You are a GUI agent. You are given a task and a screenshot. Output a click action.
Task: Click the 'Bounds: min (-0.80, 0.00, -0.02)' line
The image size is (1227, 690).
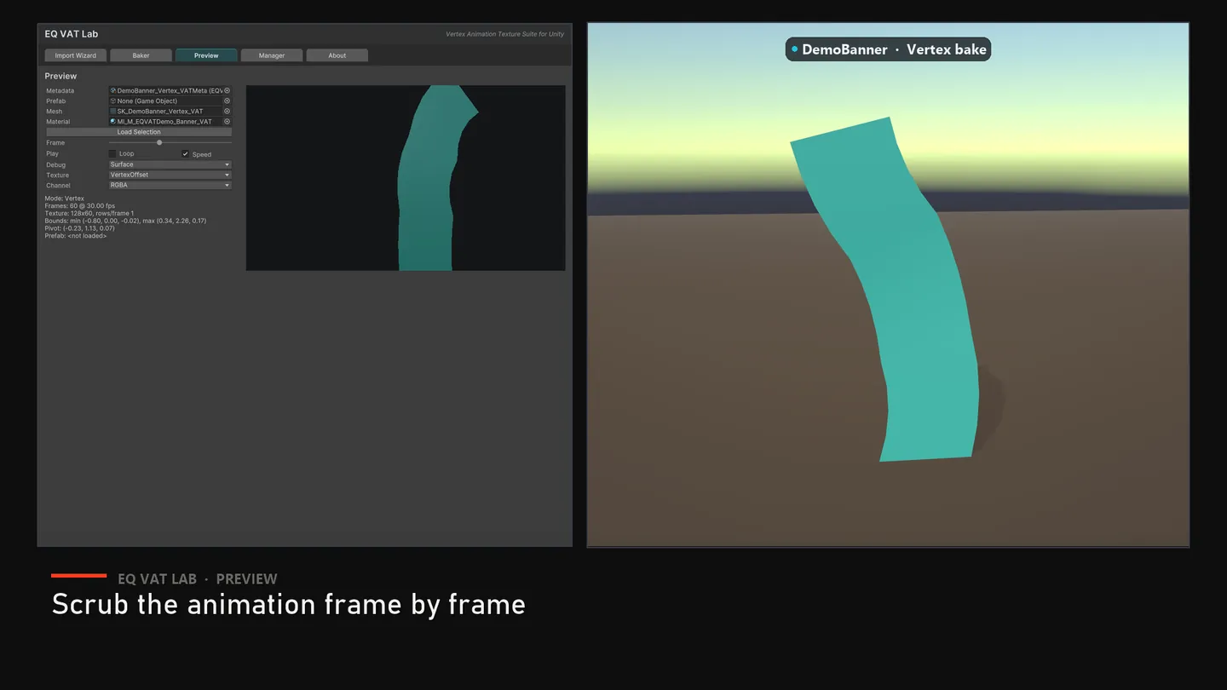(125, 221)
